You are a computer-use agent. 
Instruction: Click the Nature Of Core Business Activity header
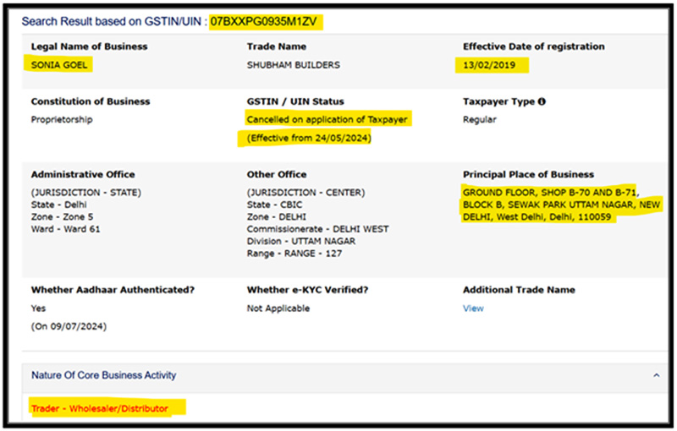tap(104, 374)
